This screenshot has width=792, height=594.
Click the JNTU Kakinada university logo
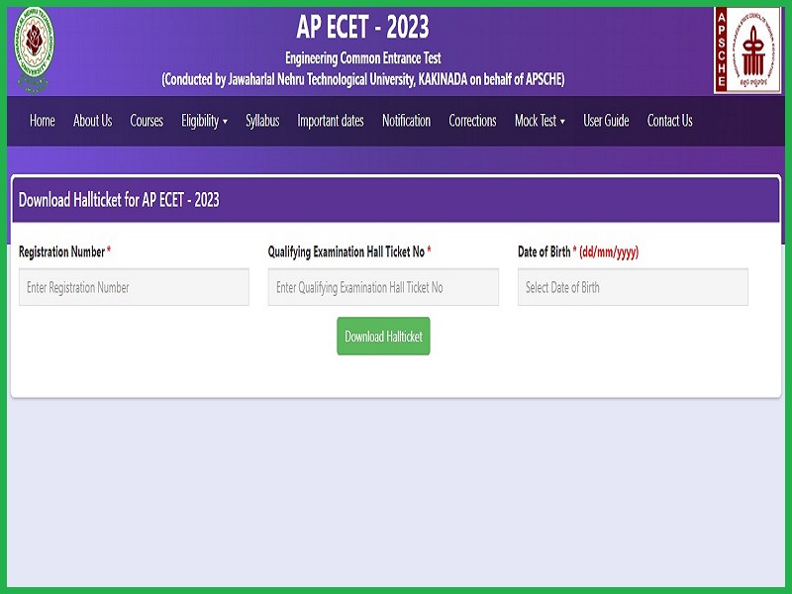point(34,49)
